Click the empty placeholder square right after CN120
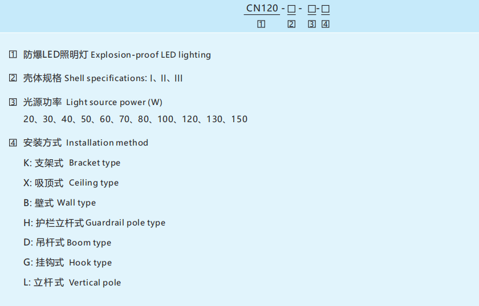The width and height of the screenshot is (479, 306). point(291,9)
